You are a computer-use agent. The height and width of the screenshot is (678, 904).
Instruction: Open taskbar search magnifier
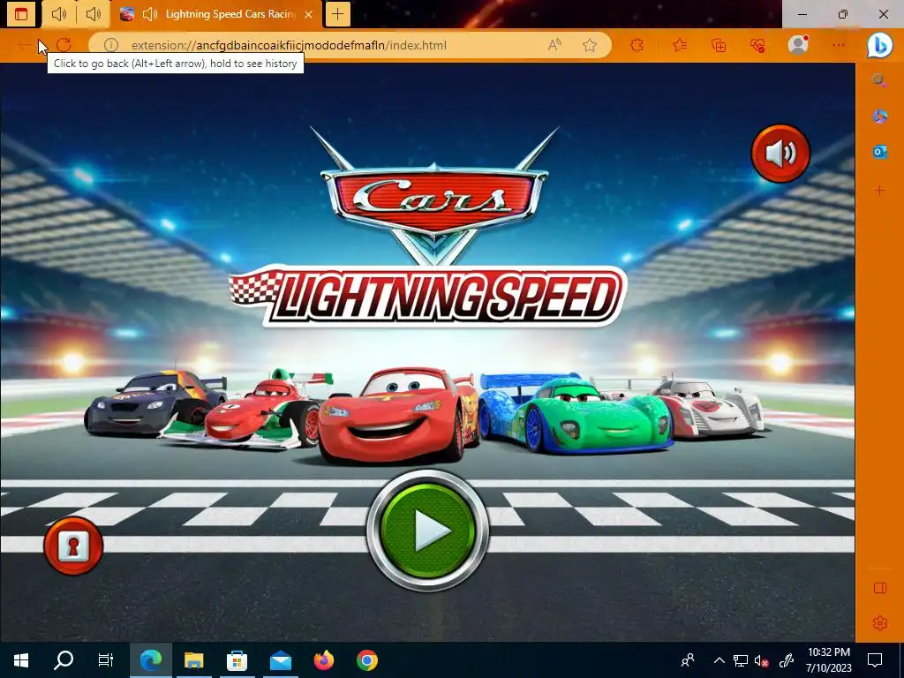(64, 660)
